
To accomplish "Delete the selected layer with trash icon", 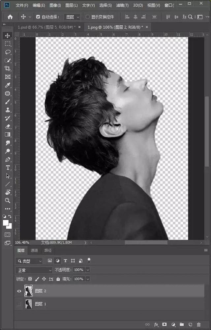I will (198, 324).
